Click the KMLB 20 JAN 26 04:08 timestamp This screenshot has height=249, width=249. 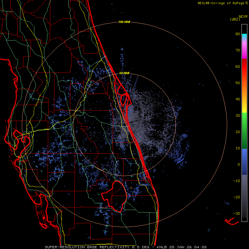tap(182, 247)
